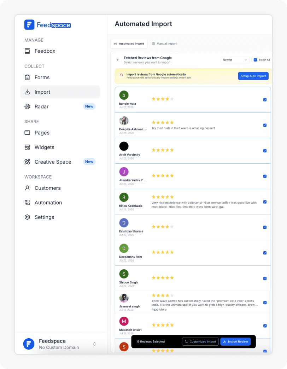
Task: Open Automation from the sidebar
Action: coord(60,203)
